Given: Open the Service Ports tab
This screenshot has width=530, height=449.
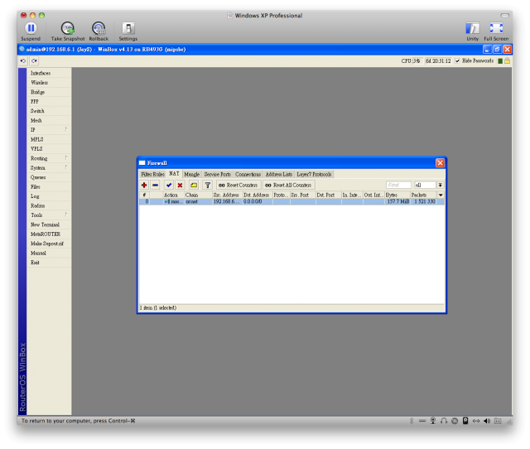Looking at the screenshot, I should [x=217, y=174].
